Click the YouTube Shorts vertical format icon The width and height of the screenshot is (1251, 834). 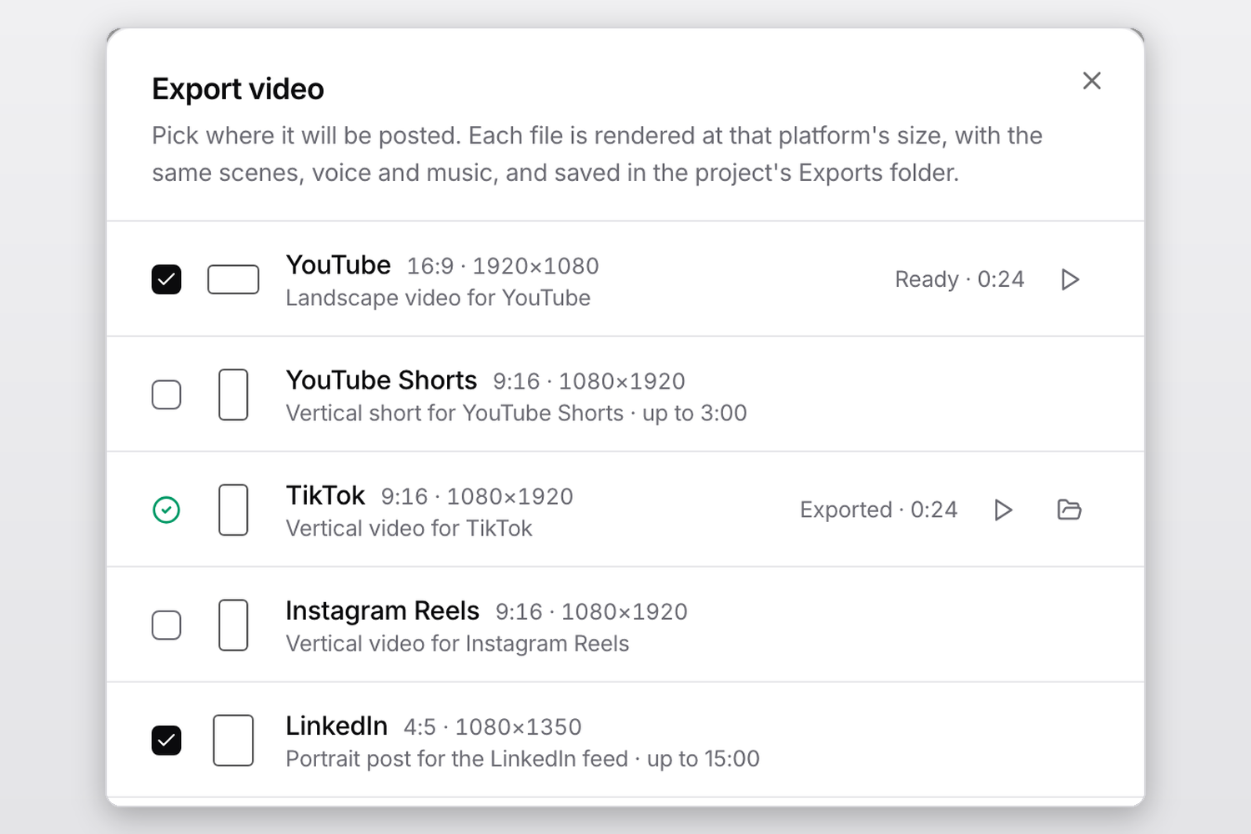tap(234, 394)
